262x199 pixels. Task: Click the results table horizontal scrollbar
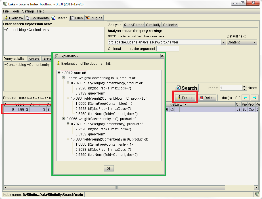(116, 188)
